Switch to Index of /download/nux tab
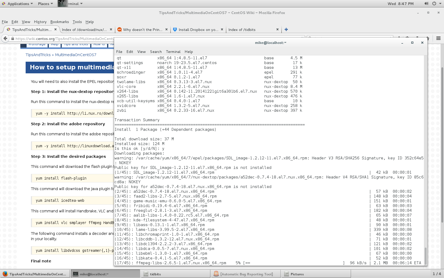444x278 pixels. coord(84,30)
